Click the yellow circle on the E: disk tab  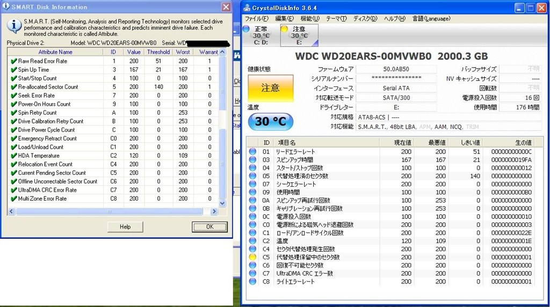(284, 28)
